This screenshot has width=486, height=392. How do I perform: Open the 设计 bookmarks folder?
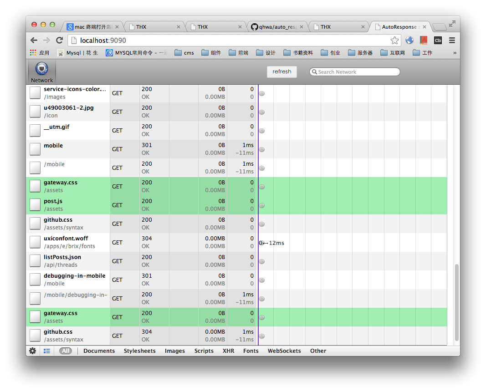(266, 53)
